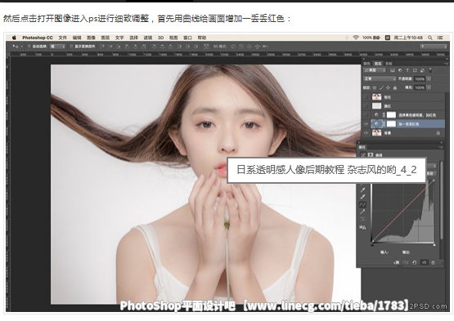454x321 pixels.
Task: Click the Move tool icon in options bar
Action: click(x=15, y=47)
